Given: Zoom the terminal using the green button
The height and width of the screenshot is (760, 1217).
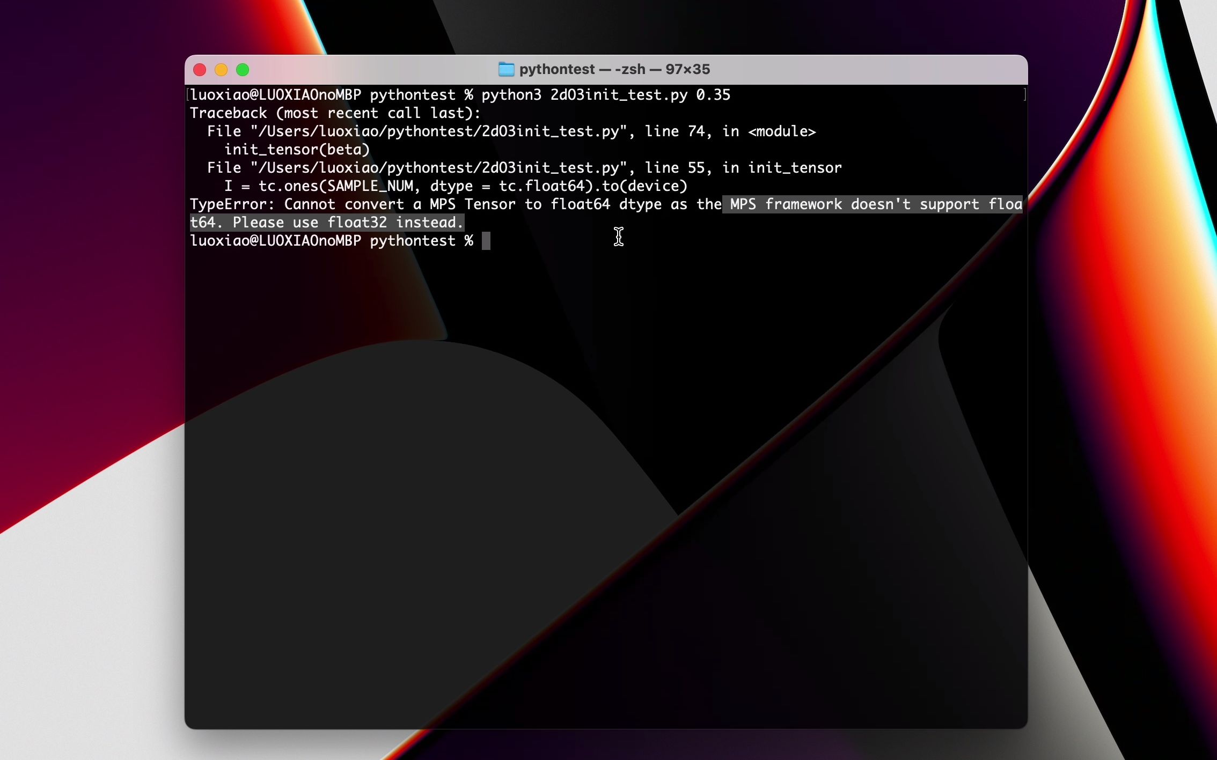Looking at the screenshot, I should pyautogui.click(x=243, y=70).
